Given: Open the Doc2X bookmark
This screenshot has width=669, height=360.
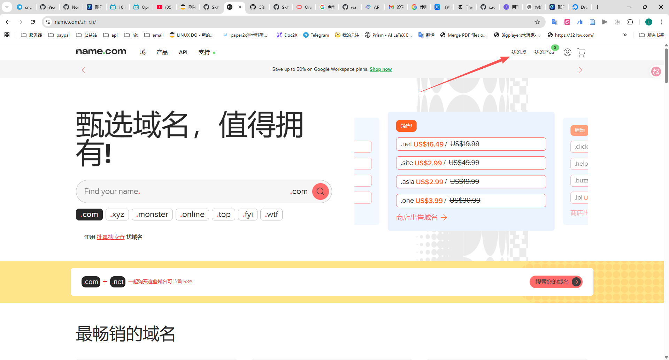Looking at the screenshot, I should tap(287, 35).
